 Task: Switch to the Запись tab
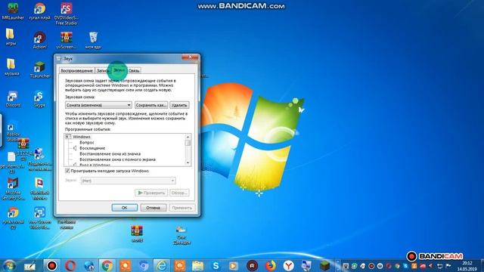[103, 70]
